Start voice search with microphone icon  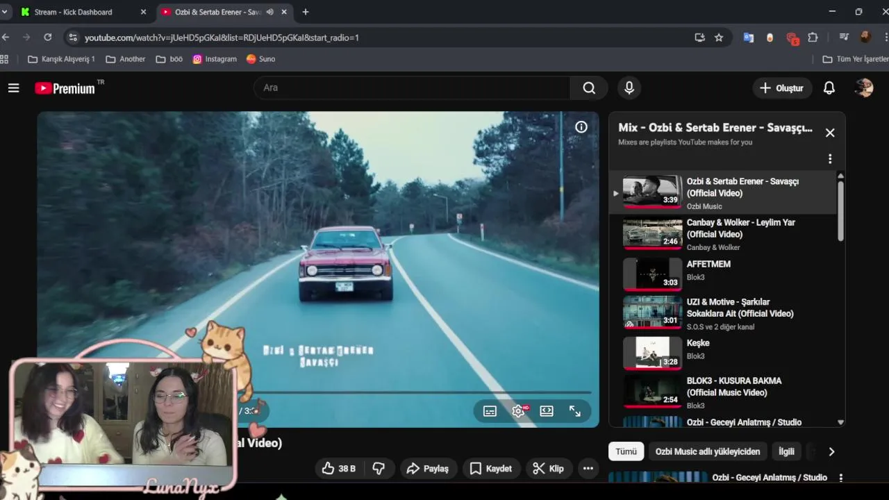tap(629, 87)
